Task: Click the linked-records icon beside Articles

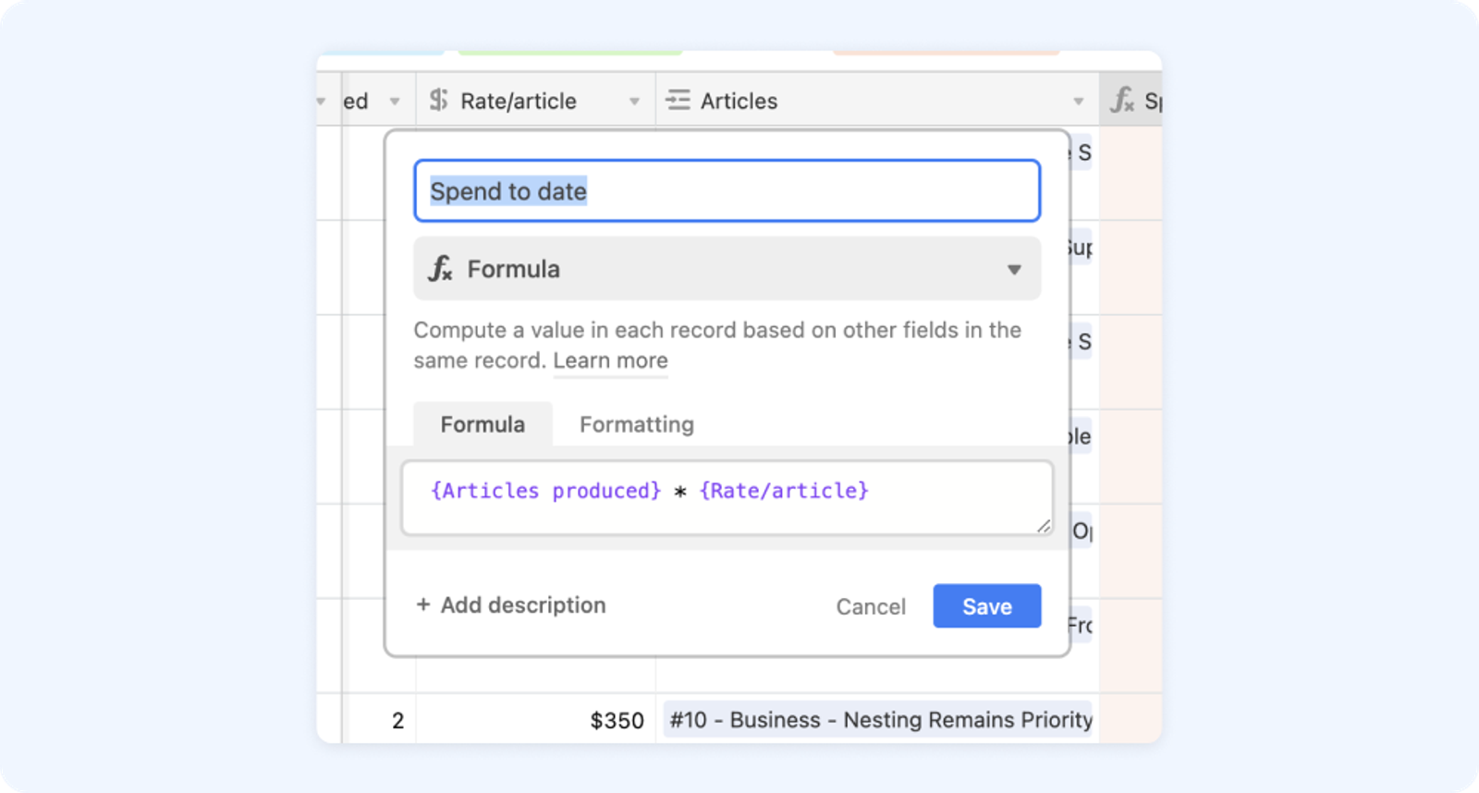Action: point(678,100)
